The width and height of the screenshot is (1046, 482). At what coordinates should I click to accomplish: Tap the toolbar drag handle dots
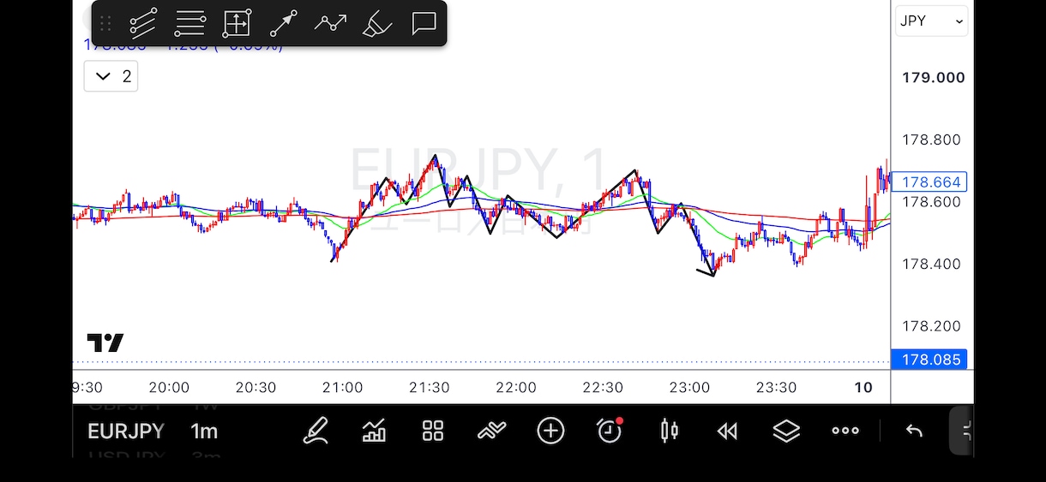pyautogui.click(x=106, y=23)
